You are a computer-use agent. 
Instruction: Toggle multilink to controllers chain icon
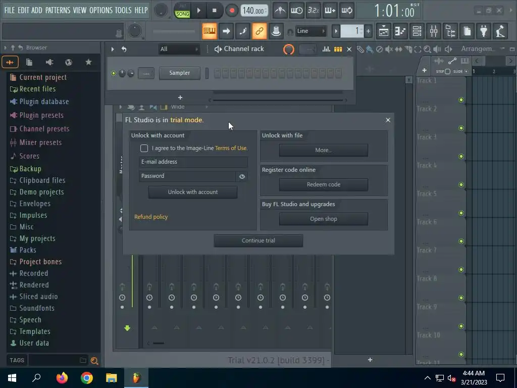(259, 31)
